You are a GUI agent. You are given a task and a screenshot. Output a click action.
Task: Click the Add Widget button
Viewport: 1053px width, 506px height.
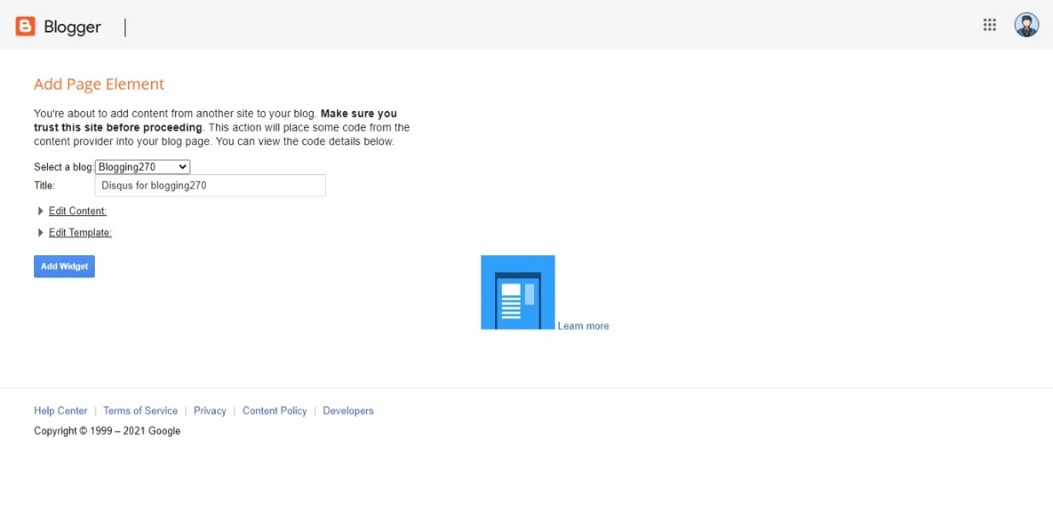[x=64, y=266]
